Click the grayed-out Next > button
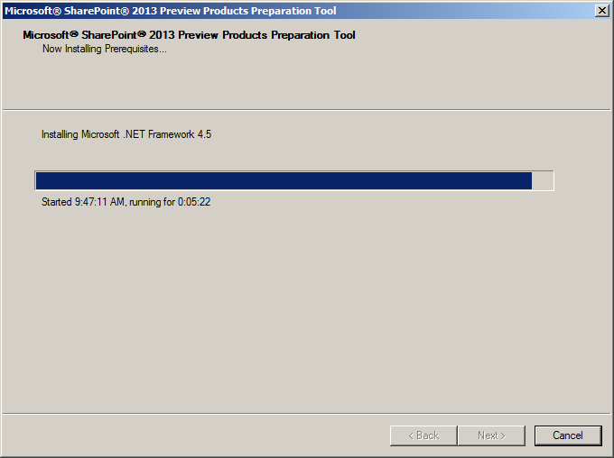614x458 pixels. pyautogui.click(x=490, y=435)
